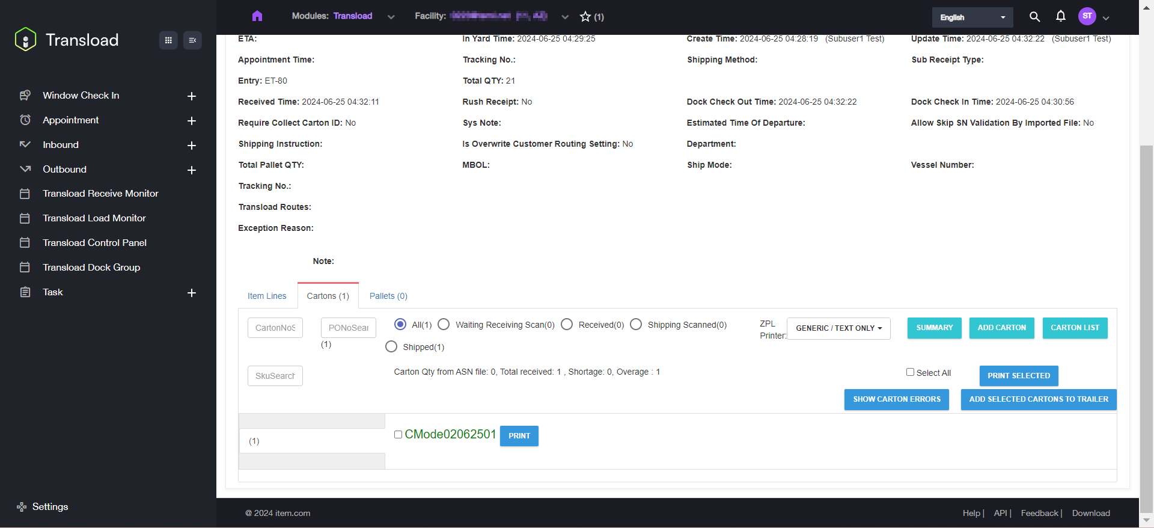Click SHOW CARTON ERRORS button
The width and height of the screenshot is (1154, 528).
896,399
